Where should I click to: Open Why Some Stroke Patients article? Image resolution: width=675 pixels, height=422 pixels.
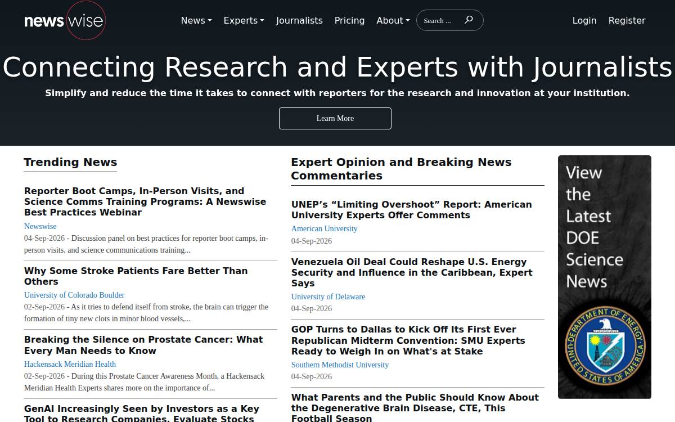coord(136,276)
